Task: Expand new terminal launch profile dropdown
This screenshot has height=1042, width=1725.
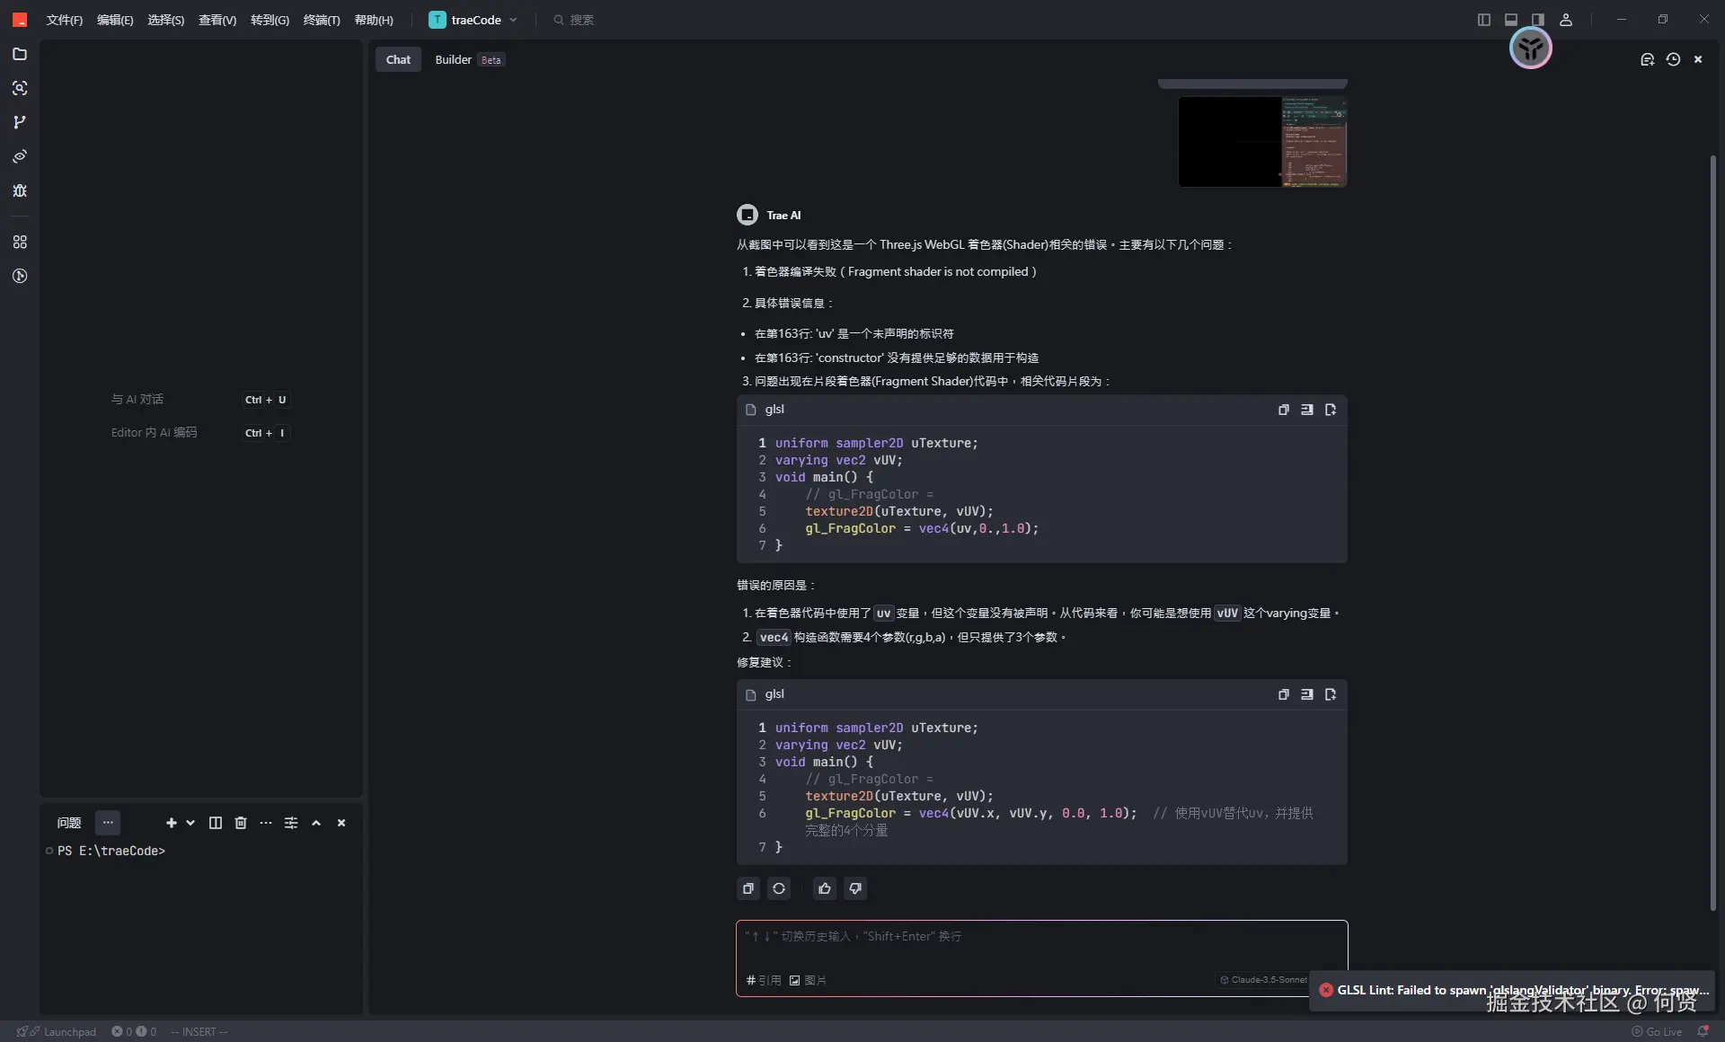Action: point(190,823)
